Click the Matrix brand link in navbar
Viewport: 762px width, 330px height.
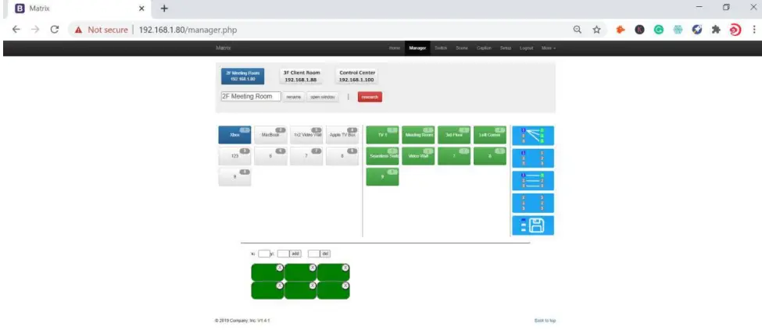[224, 48]
